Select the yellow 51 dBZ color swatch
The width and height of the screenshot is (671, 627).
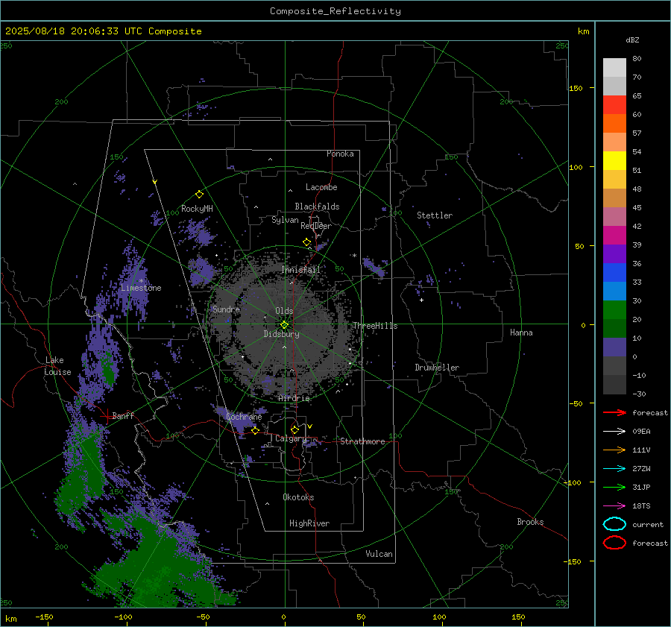click(x=614, y=160)
